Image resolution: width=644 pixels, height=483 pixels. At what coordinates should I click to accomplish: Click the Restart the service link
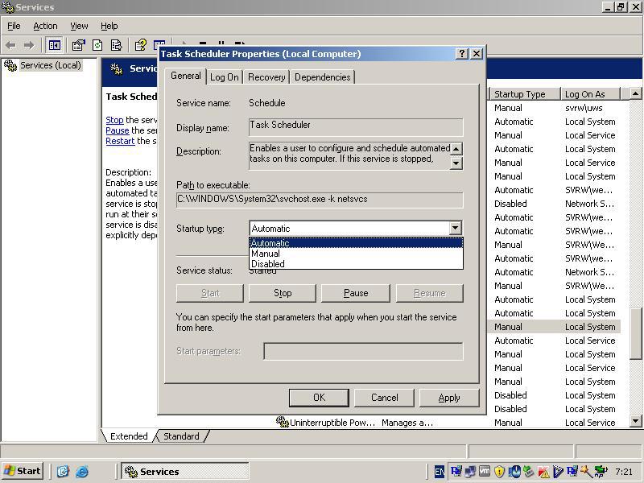[120, 141]
